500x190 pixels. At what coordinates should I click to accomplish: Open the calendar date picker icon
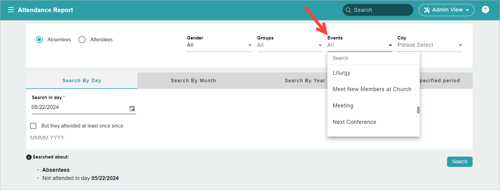pyautogui.click(x=132, y=108)
